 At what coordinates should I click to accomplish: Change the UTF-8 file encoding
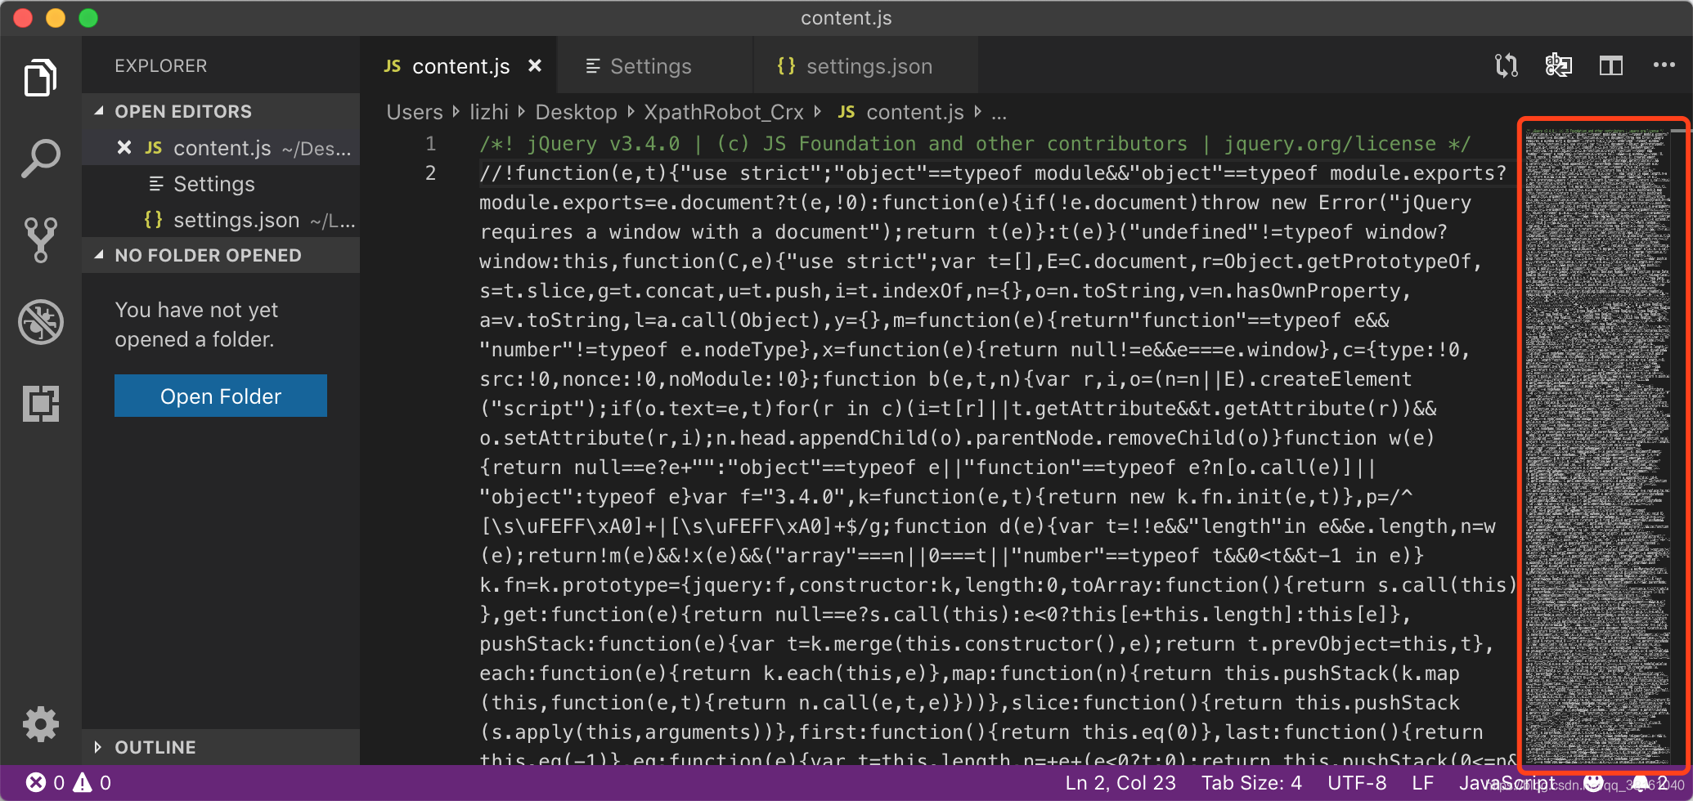[x=1357, y=783]
